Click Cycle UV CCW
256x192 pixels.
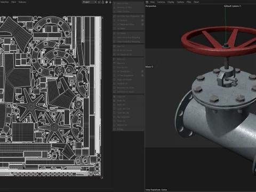[x=128, y=109]
